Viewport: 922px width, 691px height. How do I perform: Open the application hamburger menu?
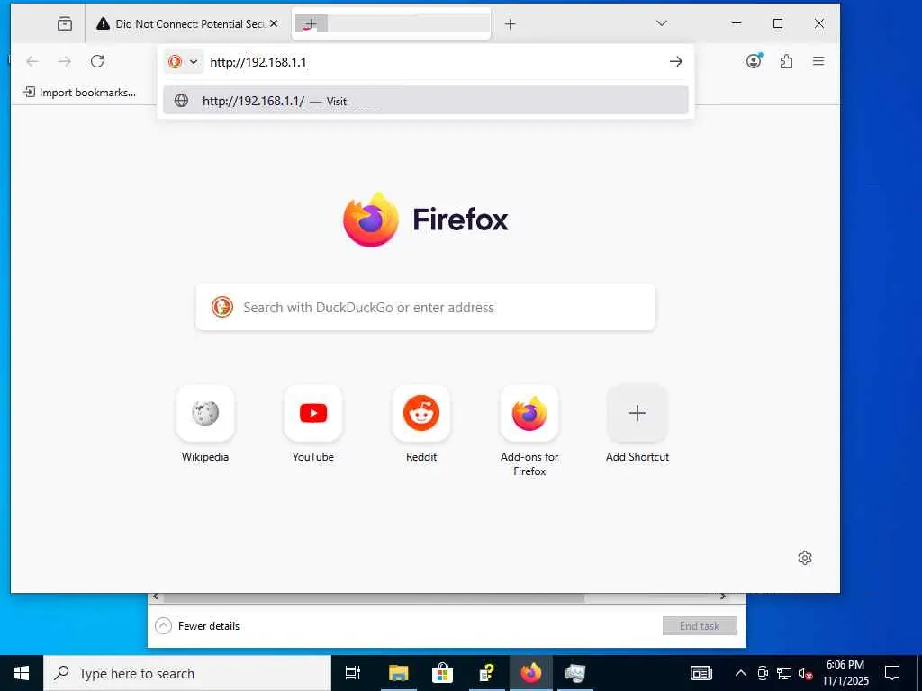[x=818, y=61]
